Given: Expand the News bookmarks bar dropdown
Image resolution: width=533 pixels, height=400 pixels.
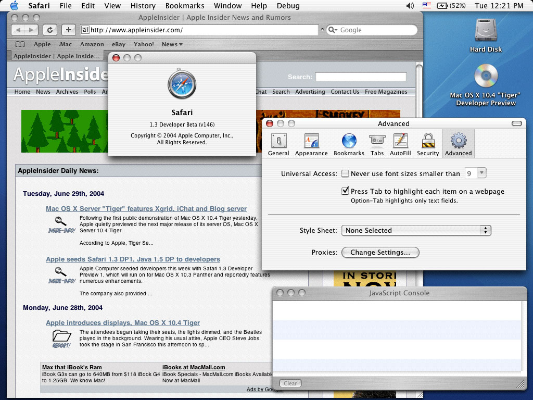Looking at the screenshot, I should (x=172, y=44).
